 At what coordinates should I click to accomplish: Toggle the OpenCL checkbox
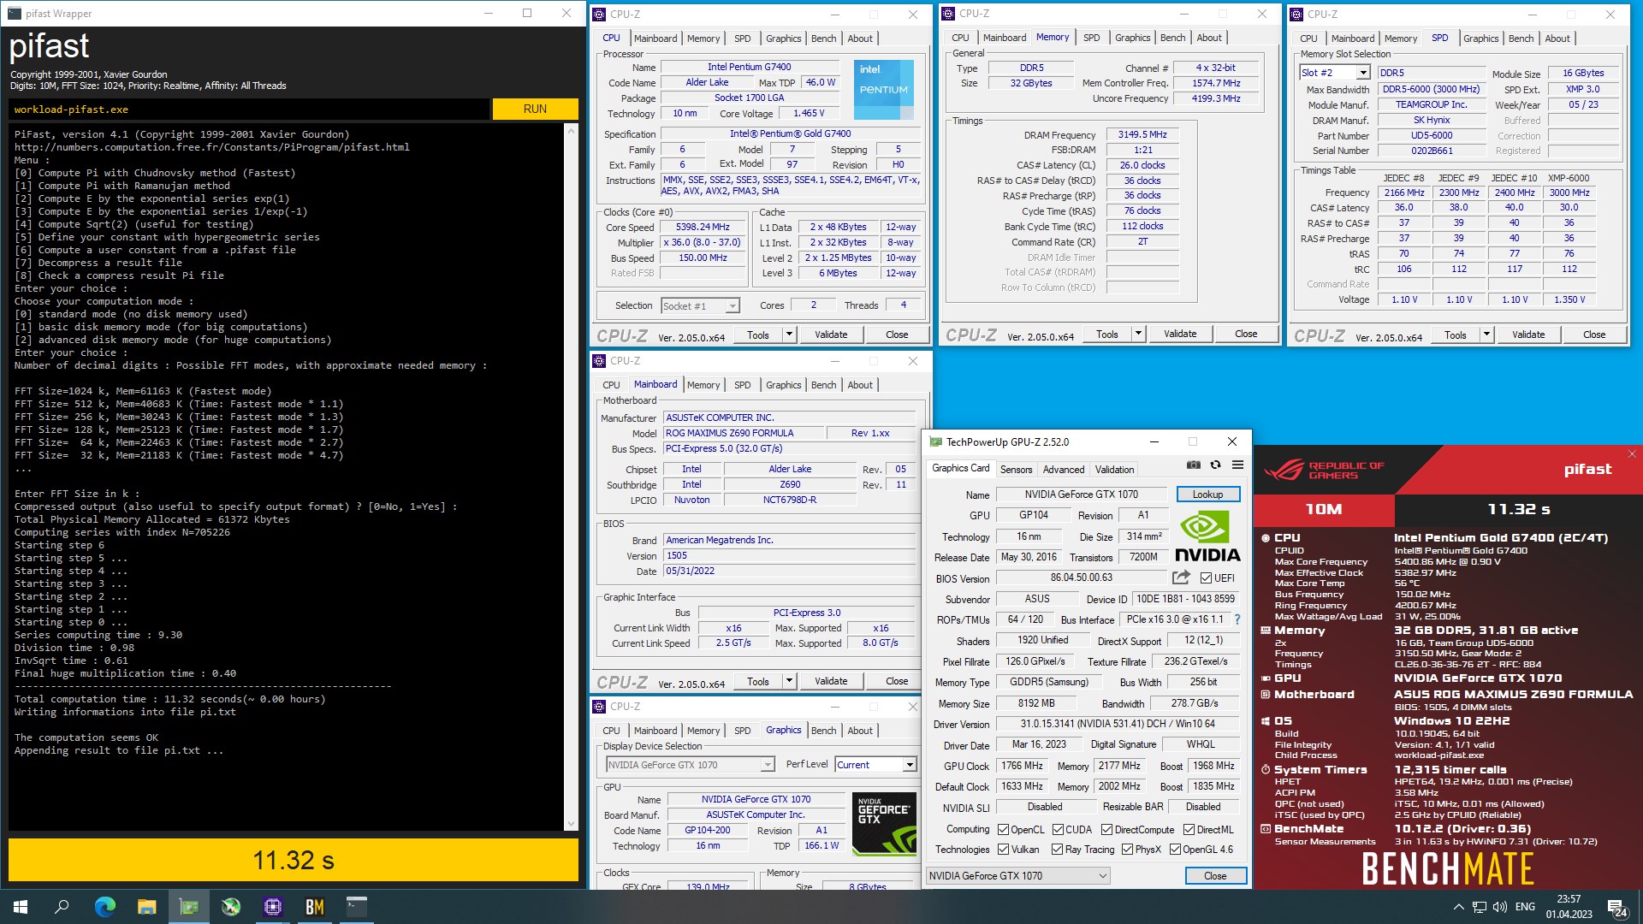(1003, 830)
